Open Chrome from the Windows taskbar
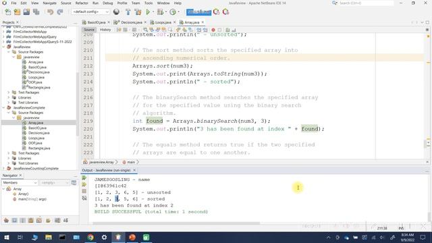The image size is (432, 243). [x=90, y=237]
